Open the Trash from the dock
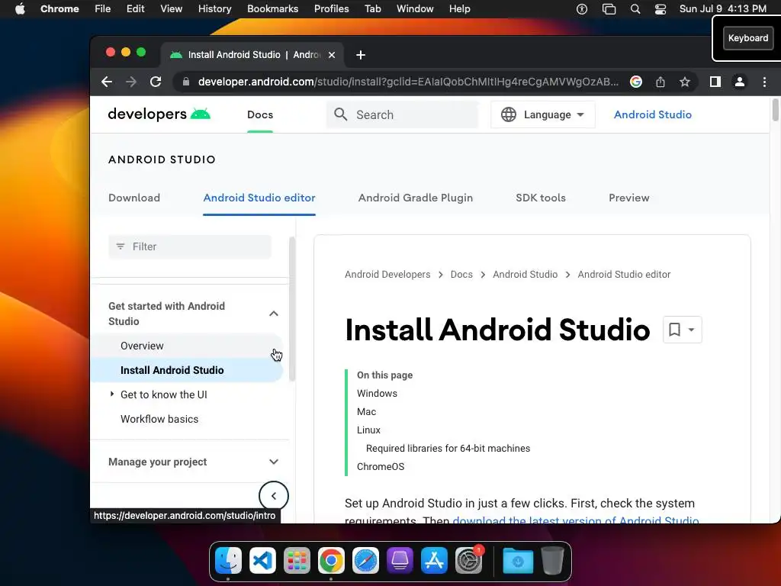The image size is (781, 586). pyautogui.click(x=552, y=561)
